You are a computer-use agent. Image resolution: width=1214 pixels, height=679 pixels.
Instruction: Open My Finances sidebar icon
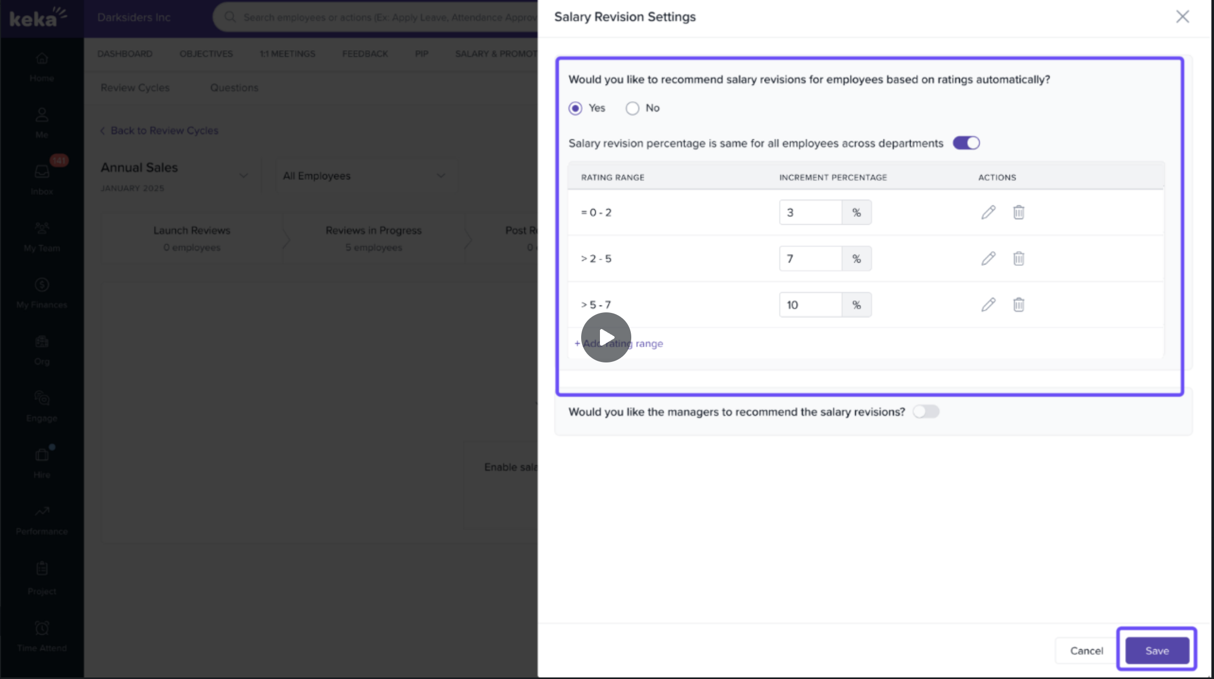(x=42, y=293)
